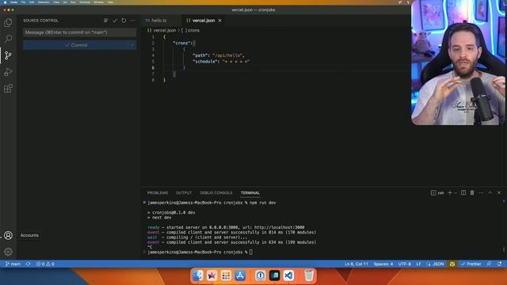Click Synchronize Changes icon in status bar
The height and width of the screenshot is (285, 507).
click(x=29, y=264)
